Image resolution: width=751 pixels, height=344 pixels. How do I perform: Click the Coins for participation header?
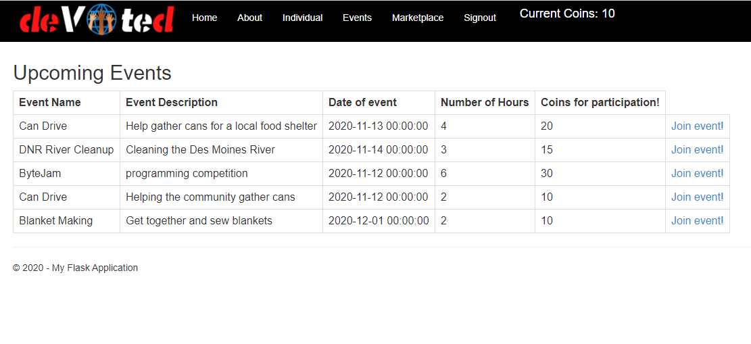[600, 103]
